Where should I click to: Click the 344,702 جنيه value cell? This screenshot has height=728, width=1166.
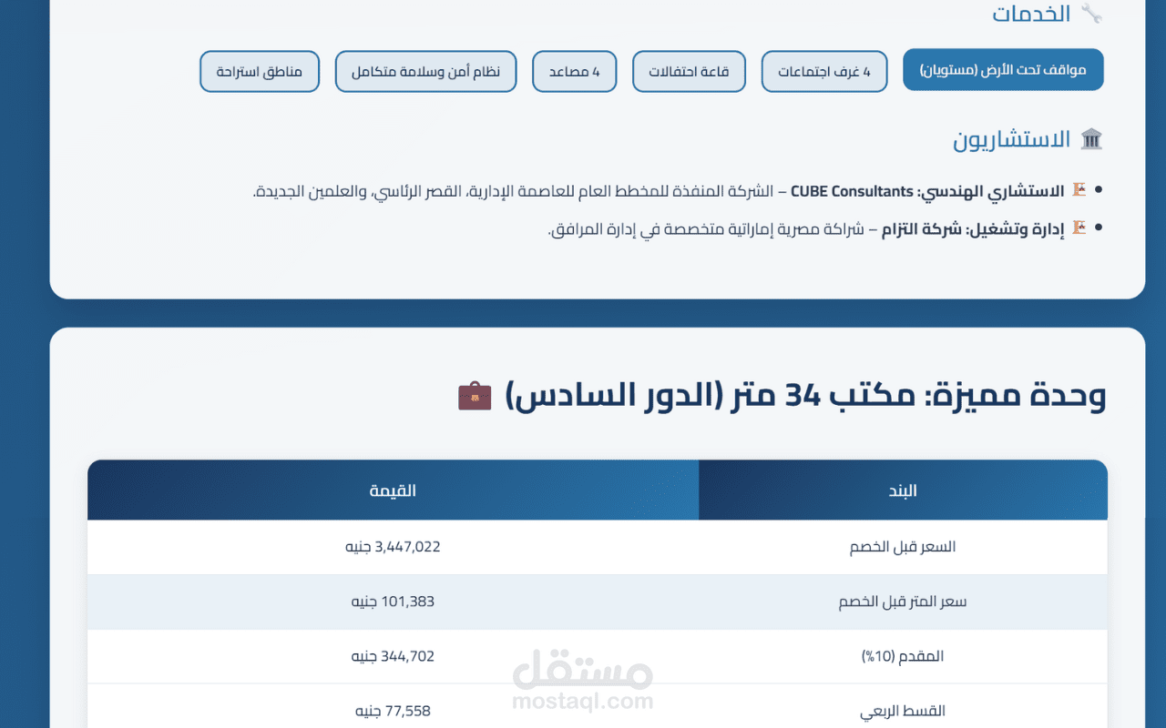(x=393, y=656)
